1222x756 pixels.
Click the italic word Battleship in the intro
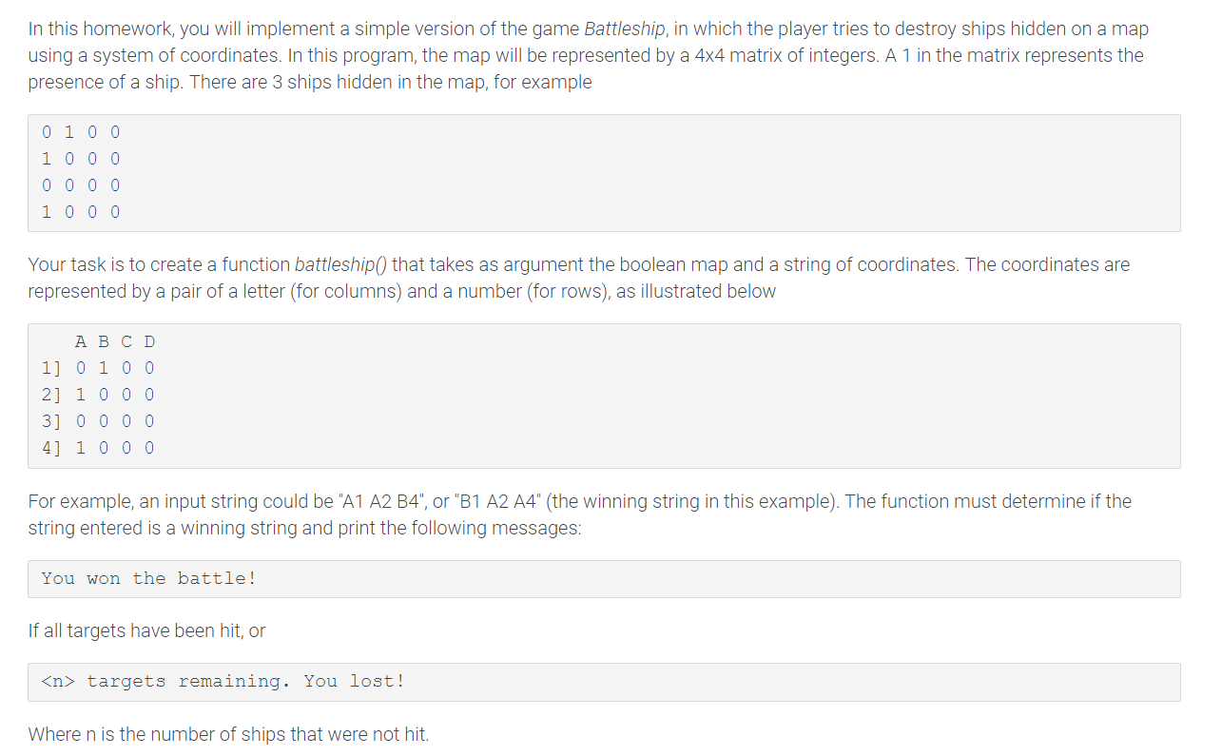(625, 29)
